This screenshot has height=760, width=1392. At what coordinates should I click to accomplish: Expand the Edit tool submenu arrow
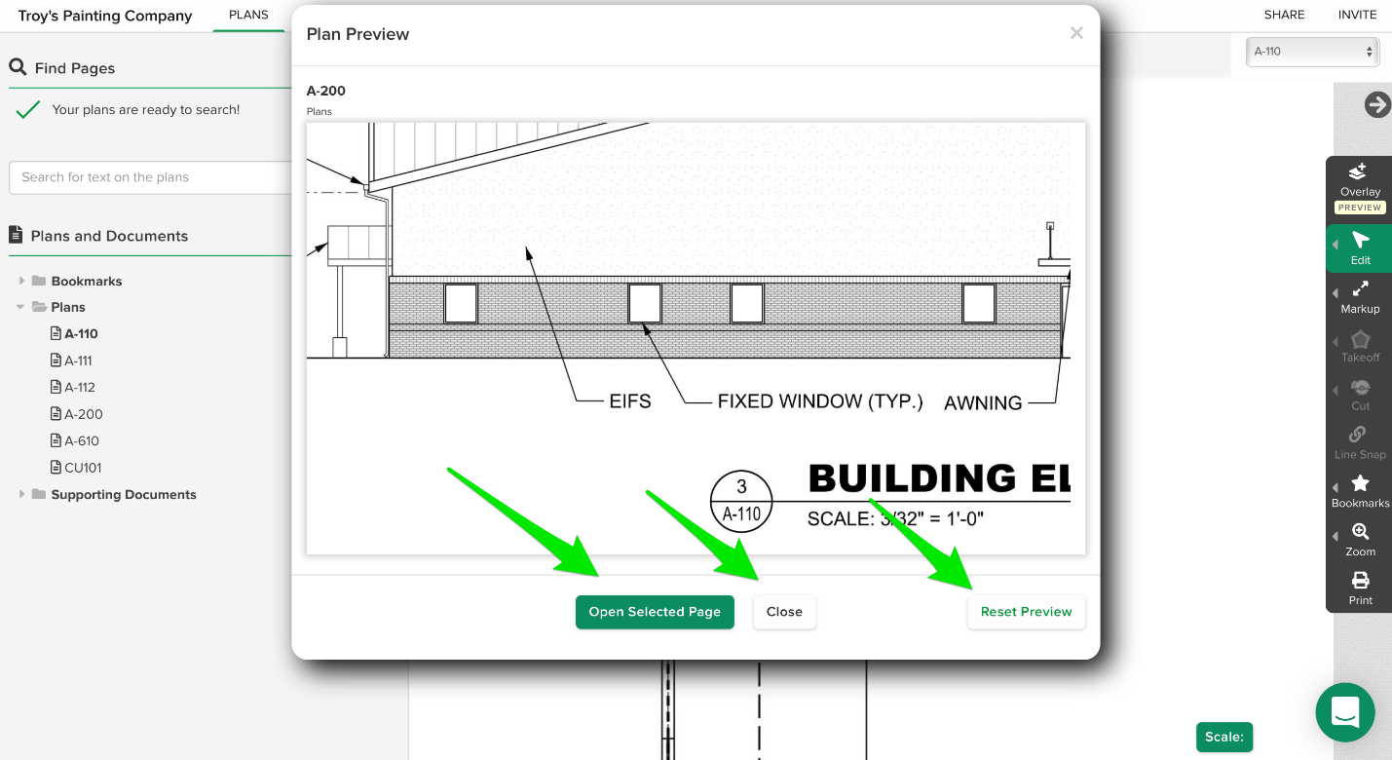click(1336, 245)
